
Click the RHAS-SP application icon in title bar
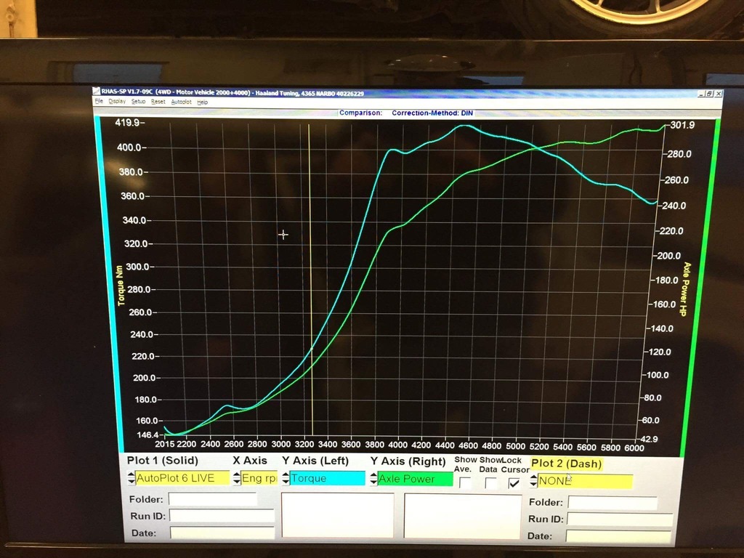[x=97, y=92]
